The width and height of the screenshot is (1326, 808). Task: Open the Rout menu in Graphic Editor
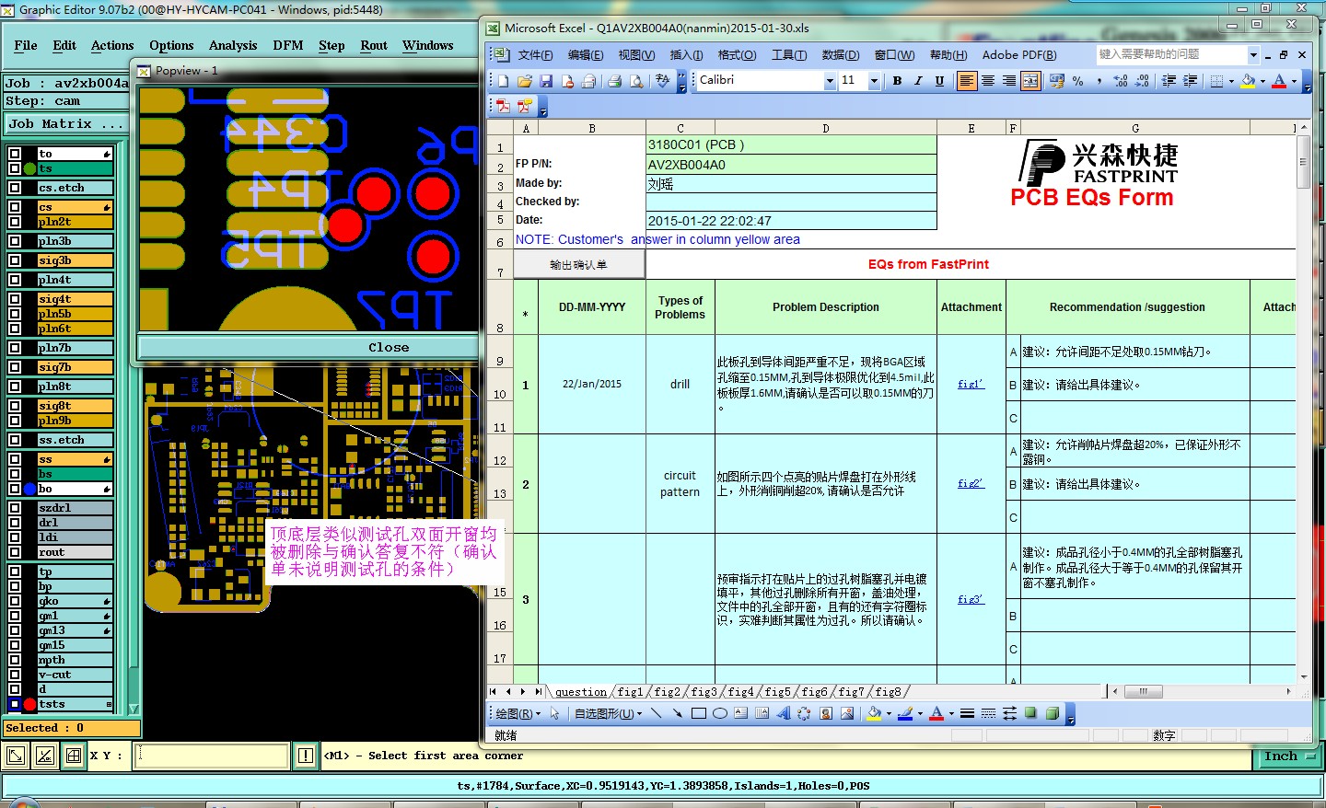pos(374,45)
